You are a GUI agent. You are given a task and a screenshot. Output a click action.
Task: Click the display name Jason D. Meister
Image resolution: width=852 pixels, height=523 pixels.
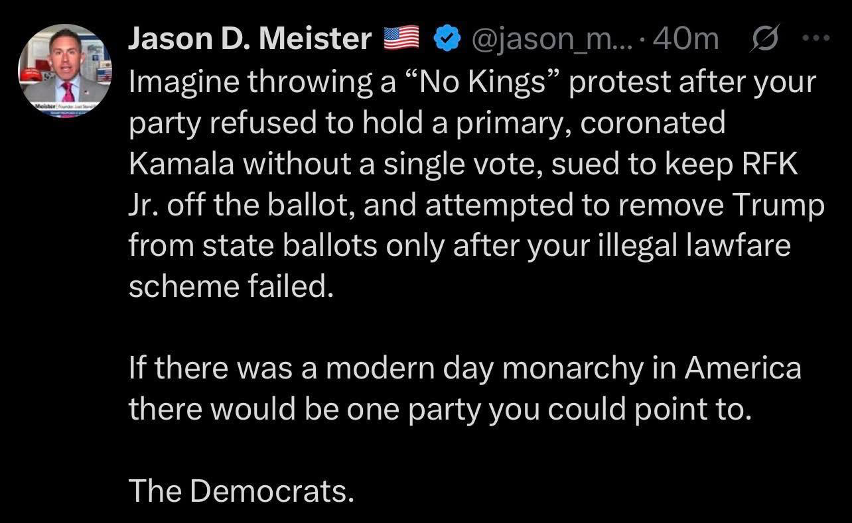[249, 39]
